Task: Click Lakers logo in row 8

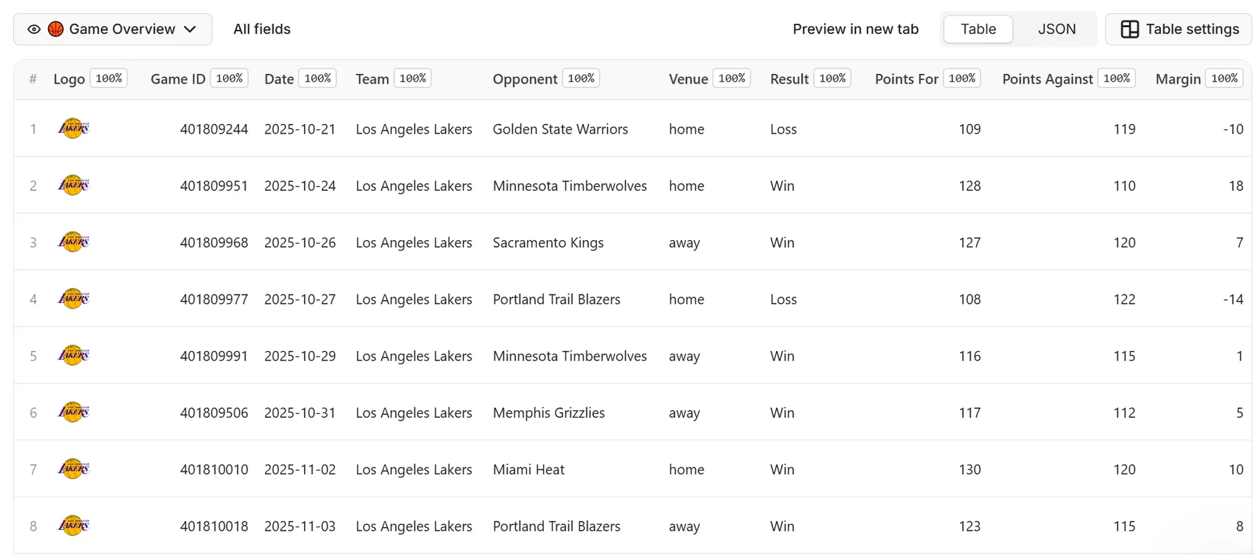Action: (73, 526)
